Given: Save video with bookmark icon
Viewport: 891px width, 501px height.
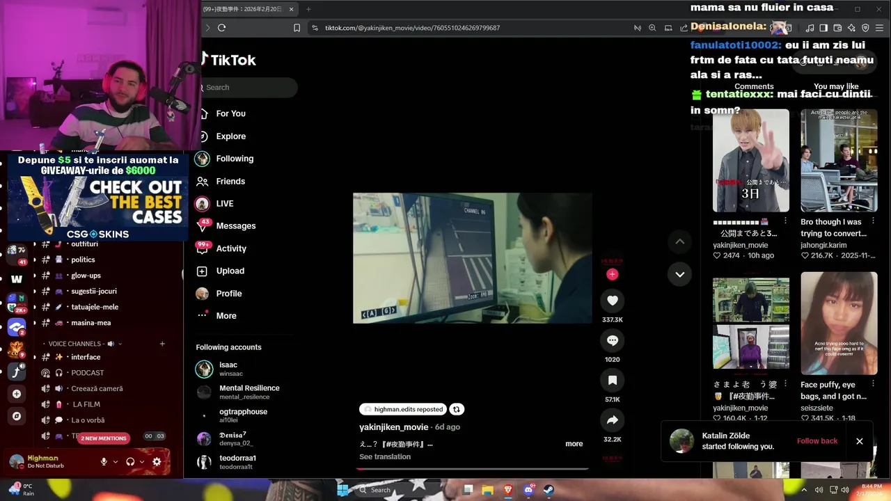Looking at the screenshot, I should coord(613,381).
